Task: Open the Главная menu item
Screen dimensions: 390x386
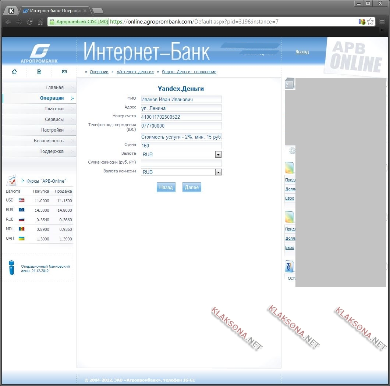Action: pos(39,87)
